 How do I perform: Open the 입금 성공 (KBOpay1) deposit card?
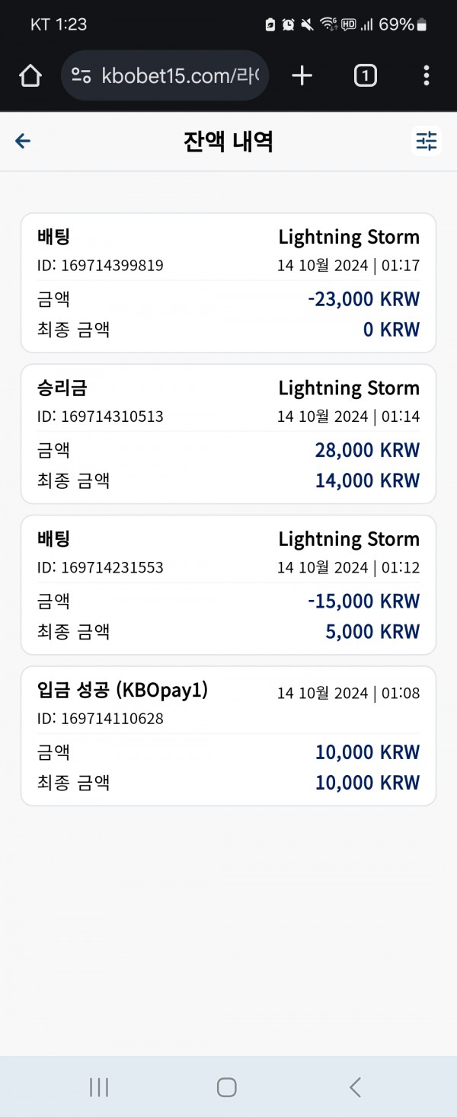(228, 736)
